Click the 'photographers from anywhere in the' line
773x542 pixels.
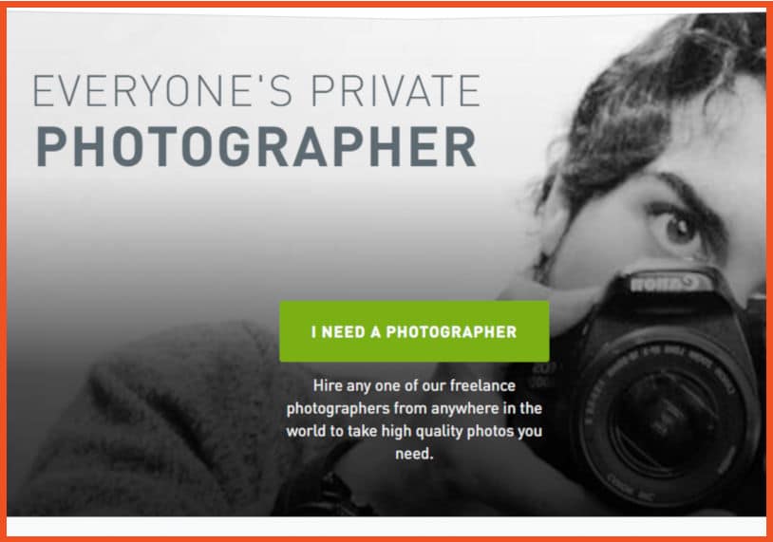point(414,408)
